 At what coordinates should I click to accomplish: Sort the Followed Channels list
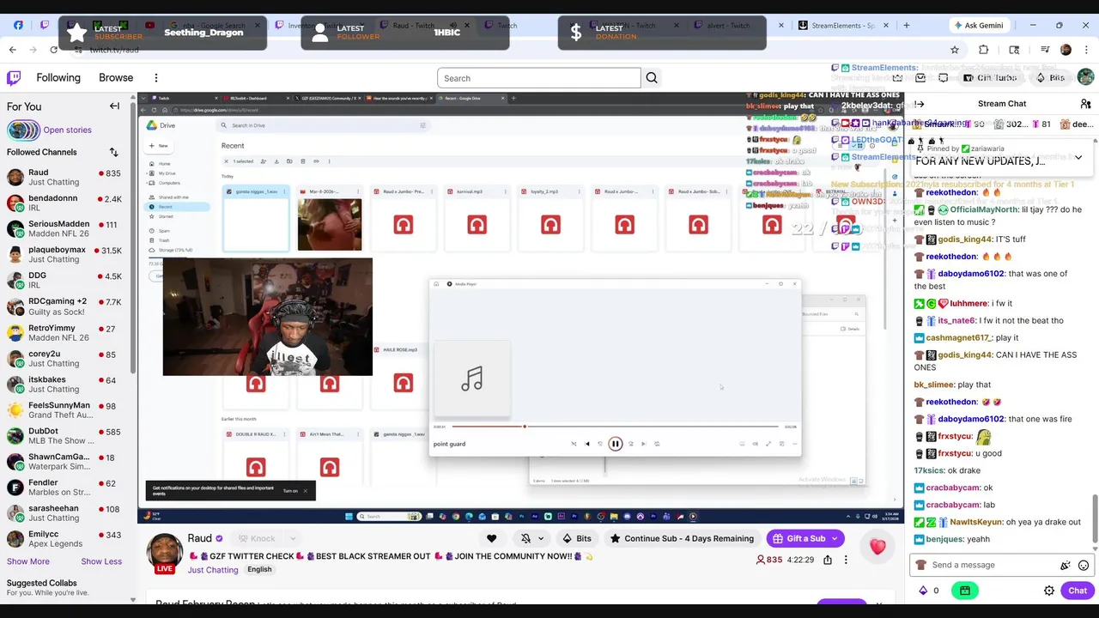tap(113, 152)
